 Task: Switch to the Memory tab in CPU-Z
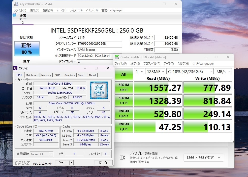coord(46,75)
